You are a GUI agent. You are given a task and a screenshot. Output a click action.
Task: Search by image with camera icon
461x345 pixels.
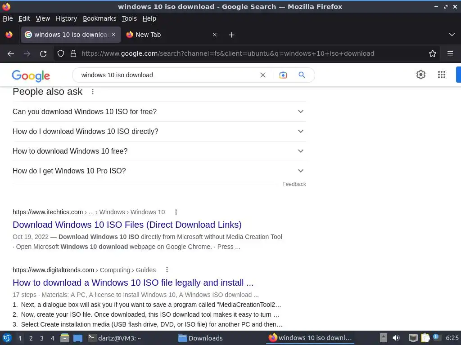coord(283,75)
